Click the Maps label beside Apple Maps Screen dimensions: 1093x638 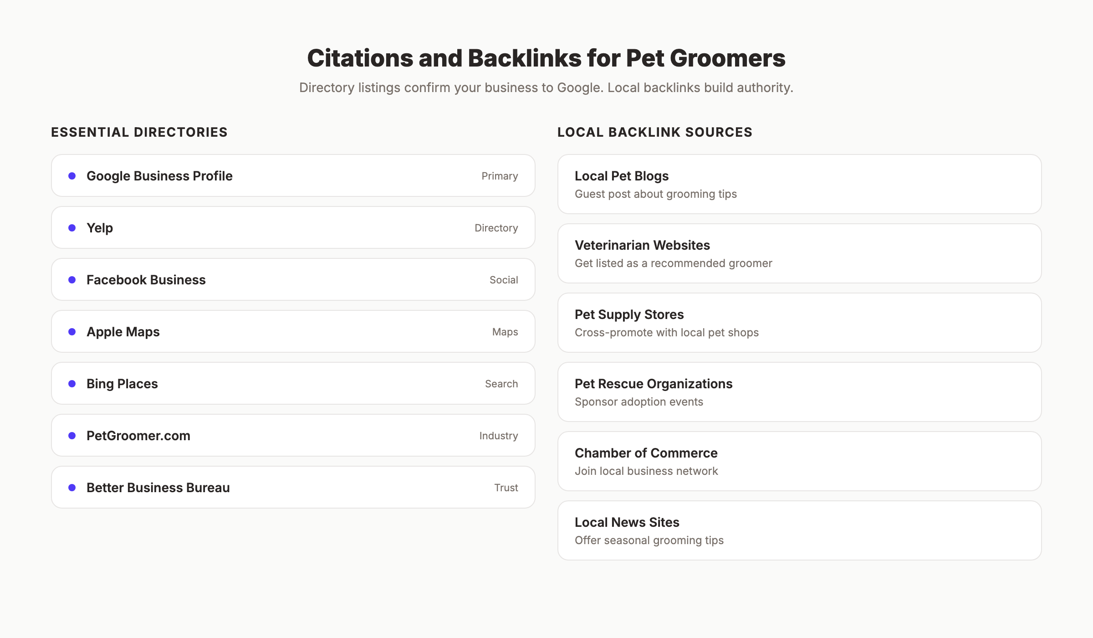[x=505, y=331]
